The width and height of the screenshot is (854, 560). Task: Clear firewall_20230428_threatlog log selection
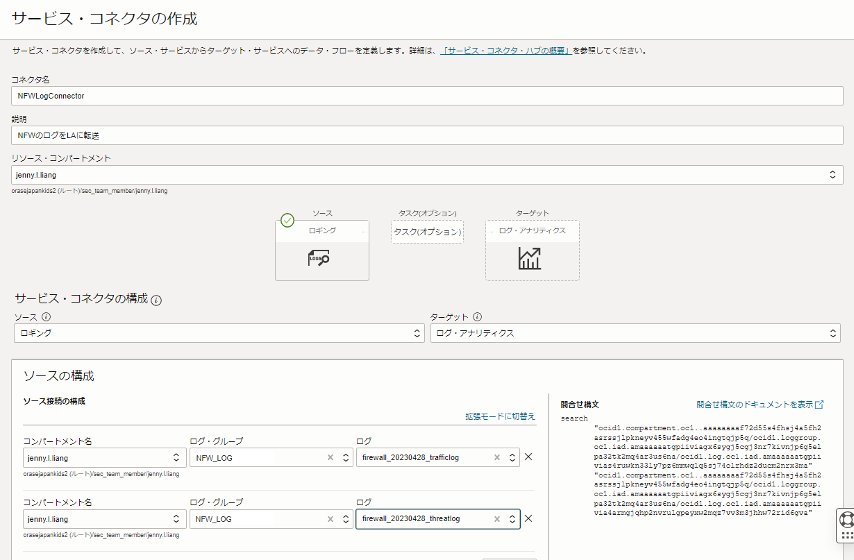[x=497, y=519]
